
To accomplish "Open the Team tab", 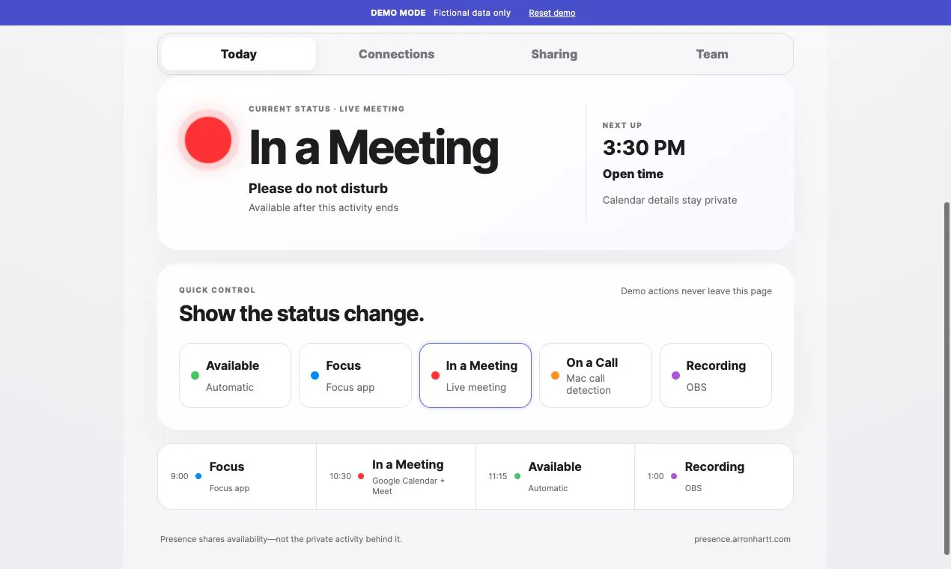I will tap(711, 54).
